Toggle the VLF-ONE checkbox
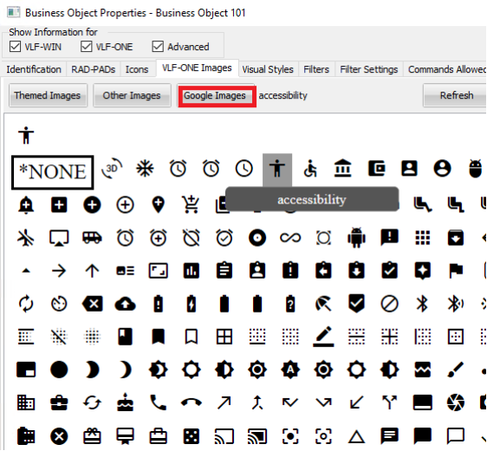487x451 pixels. (86, 47)
